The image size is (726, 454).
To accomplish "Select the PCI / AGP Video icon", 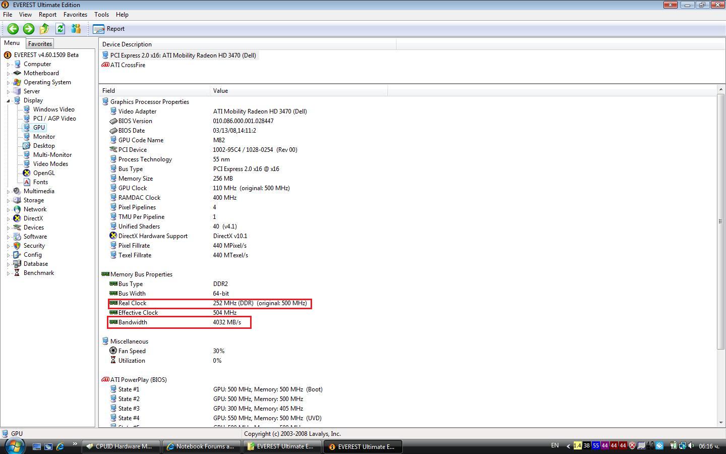I will click(27, 119).
